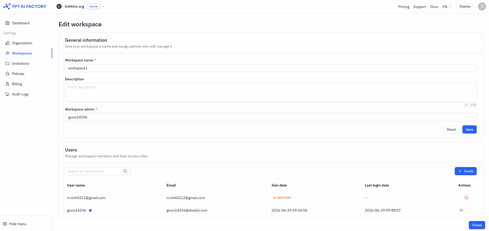Click the 0 / 100 character counter
This screenshot has width=489, height=231.
pos(470,105)
